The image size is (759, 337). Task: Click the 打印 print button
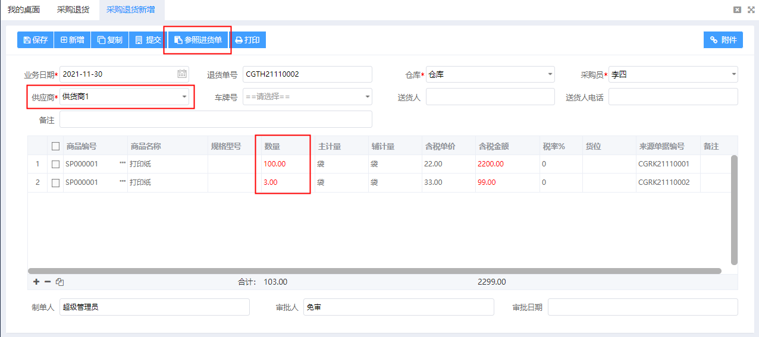[x=247, y=40]
